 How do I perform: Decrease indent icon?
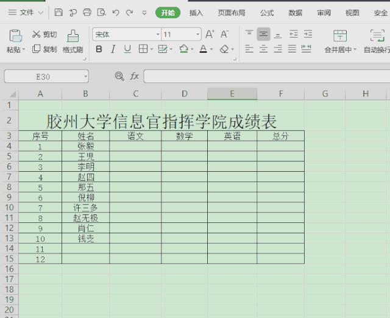(x=294, y=34)
